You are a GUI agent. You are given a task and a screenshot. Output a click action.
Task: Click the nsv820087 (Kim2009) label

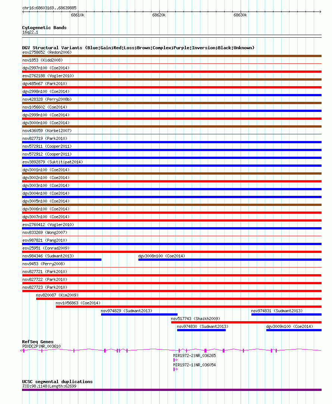tap(57, 295)
